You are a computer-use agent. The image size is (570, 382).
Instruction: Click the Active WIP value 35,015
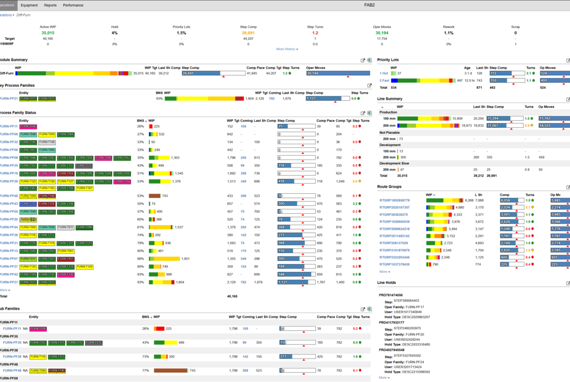(x=48, y=32)
